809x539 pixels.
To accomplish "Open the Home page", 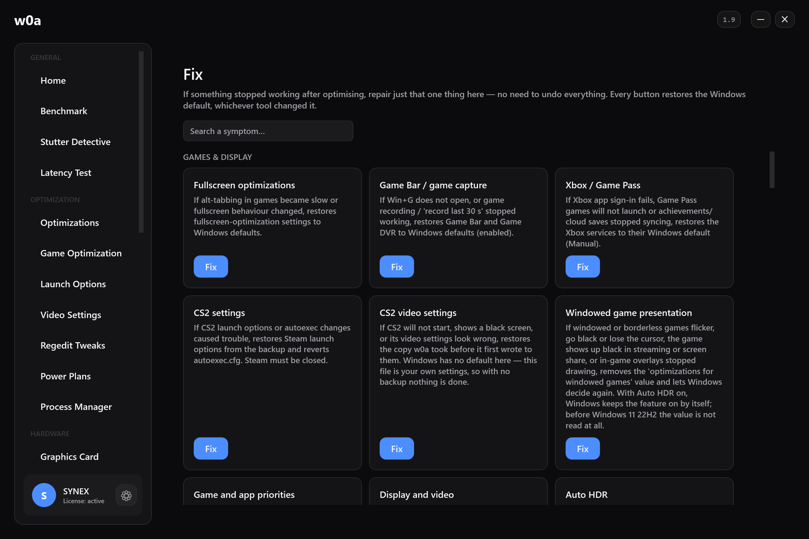I will pyautogui.click(x=53, y=80).
